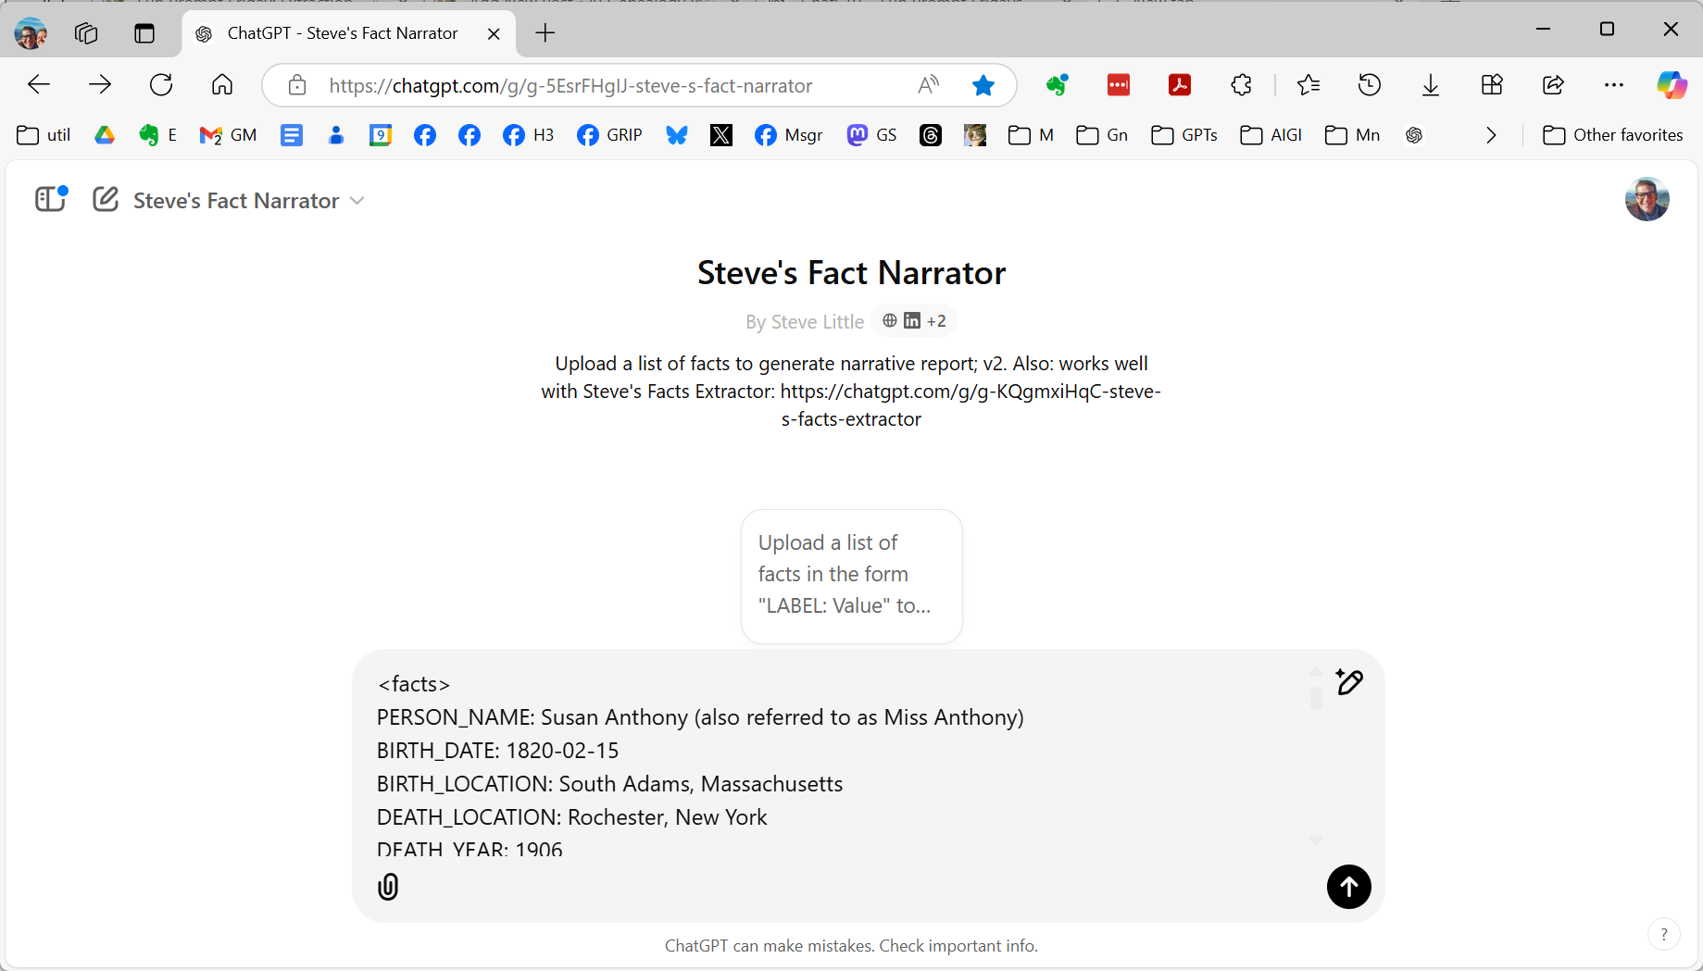Click the prompt box scrollbar thumb
This screenshot has width=1703, height=971.
tap(1316, 695)
